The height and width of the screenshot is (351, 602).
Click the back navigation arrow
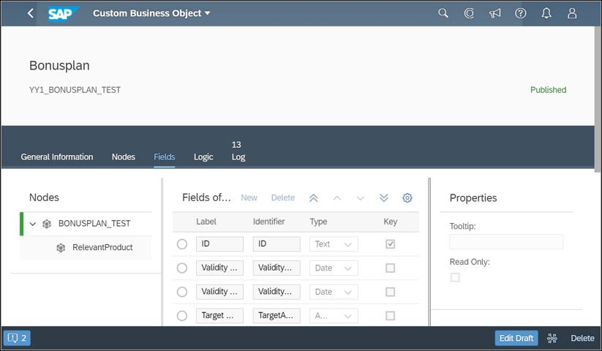30,13
